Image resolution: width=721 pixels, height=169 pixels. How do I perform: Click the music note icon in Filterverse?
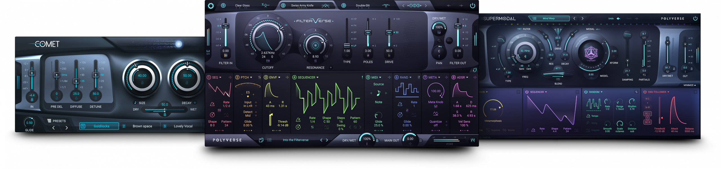475,70
